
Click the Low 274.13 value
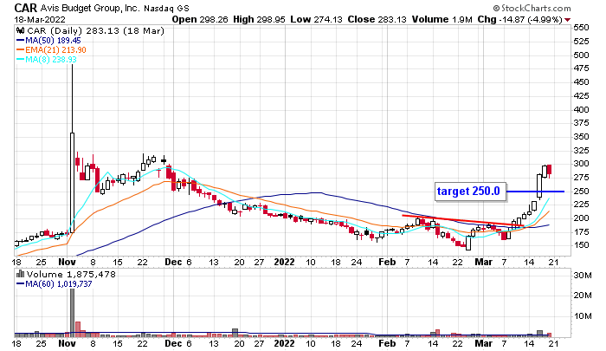click(x=316, y=19)
